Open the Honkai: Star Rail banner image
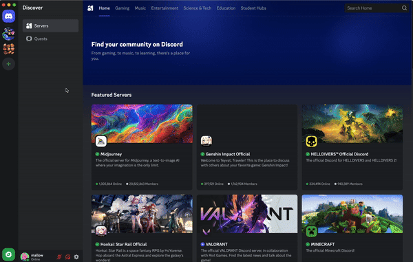Screen dimensions: 413x262 point(142,214)
